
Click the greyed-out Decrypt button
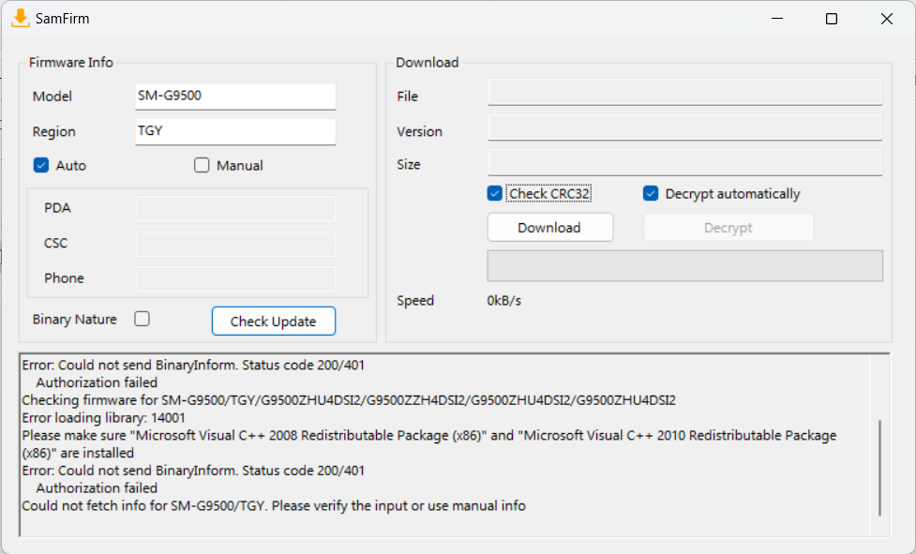coord(728,227)
